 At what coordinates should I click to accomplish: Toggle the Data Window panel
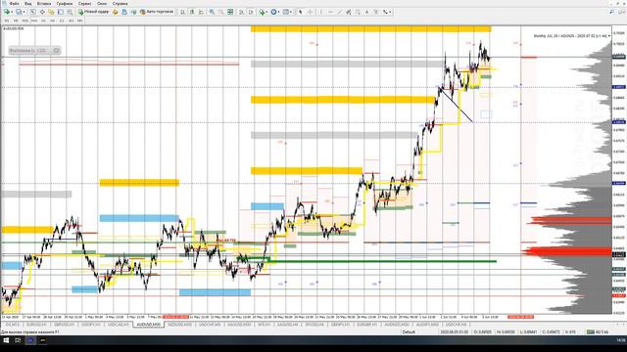[x=42, y=12]
